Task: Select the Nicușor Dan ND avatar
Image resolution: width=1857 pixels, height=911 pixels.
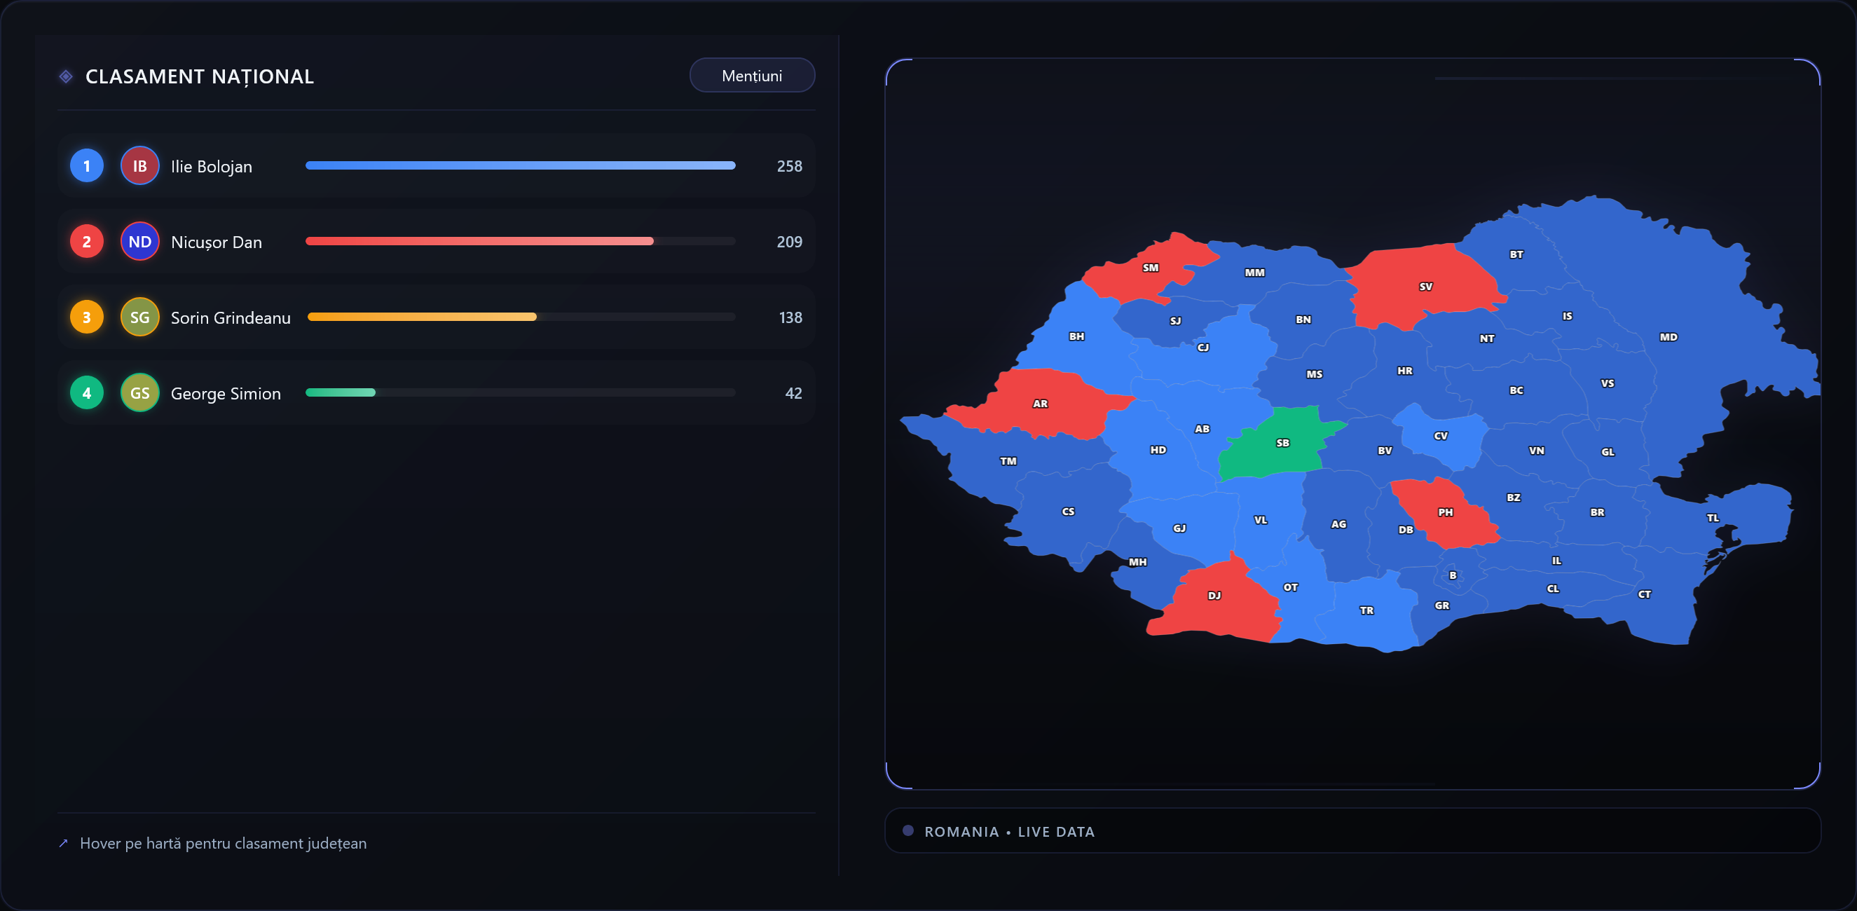Action: pos(139,242)
